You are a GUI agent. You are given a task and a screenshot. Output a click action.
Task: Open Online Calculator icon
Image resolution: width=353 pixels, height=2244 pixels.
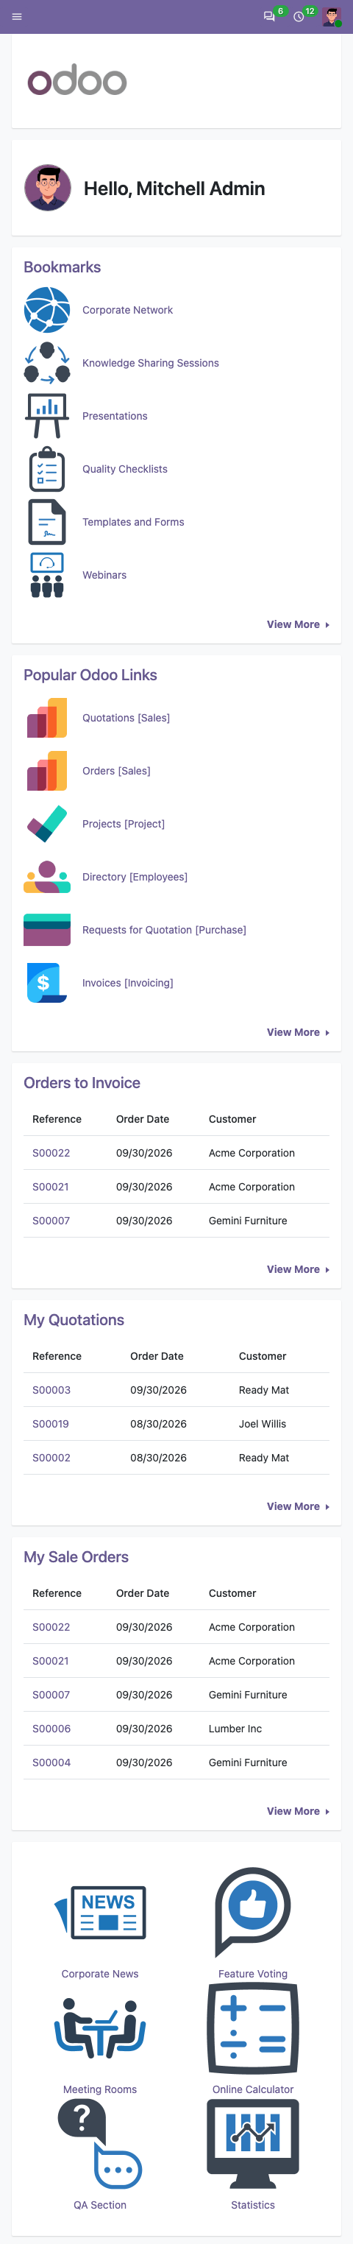point(253,2029)
